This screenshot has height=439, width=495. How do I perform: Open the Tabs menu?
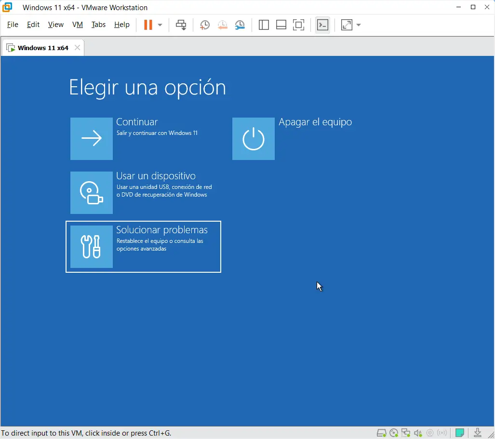(98, 25)
